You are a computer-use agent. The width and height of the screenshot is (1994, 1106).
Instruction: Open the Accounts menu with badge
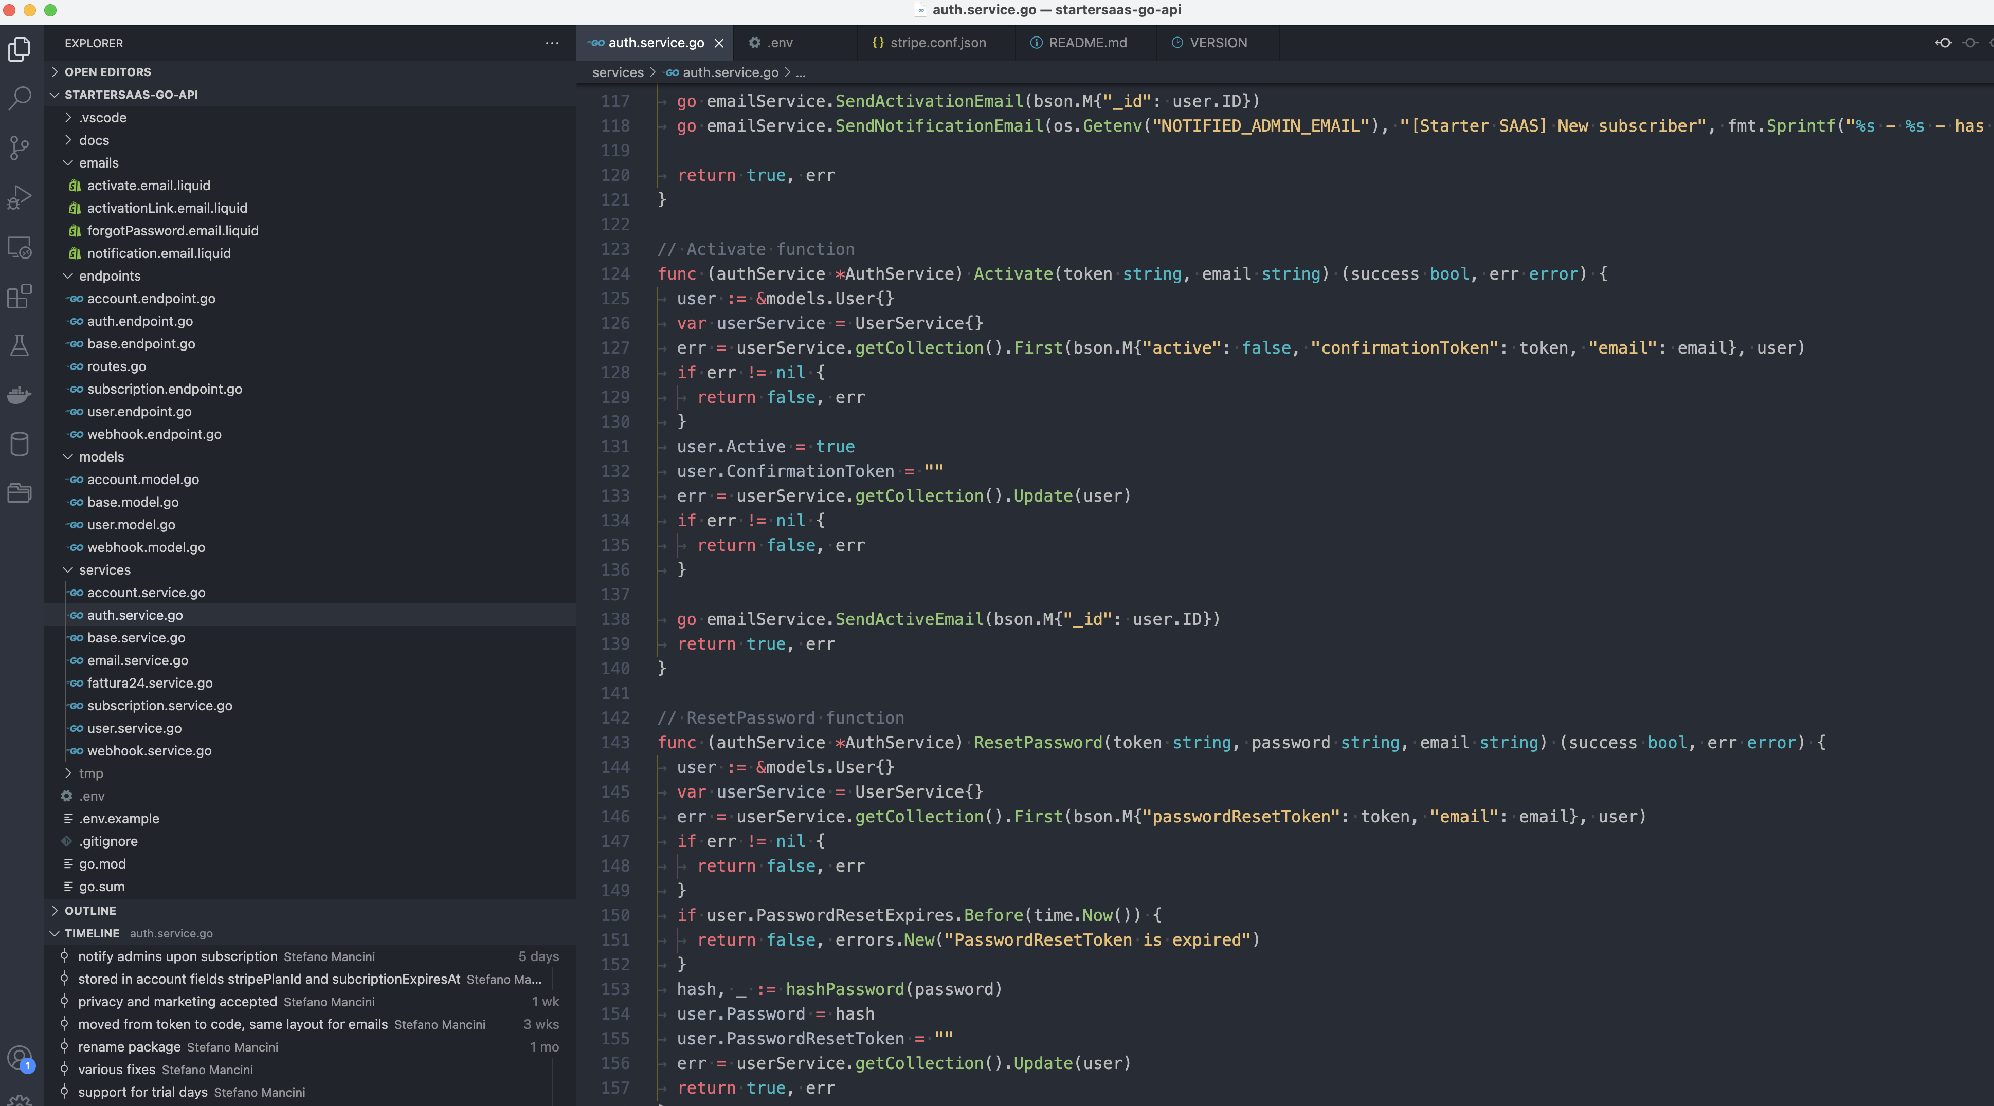20,1058
